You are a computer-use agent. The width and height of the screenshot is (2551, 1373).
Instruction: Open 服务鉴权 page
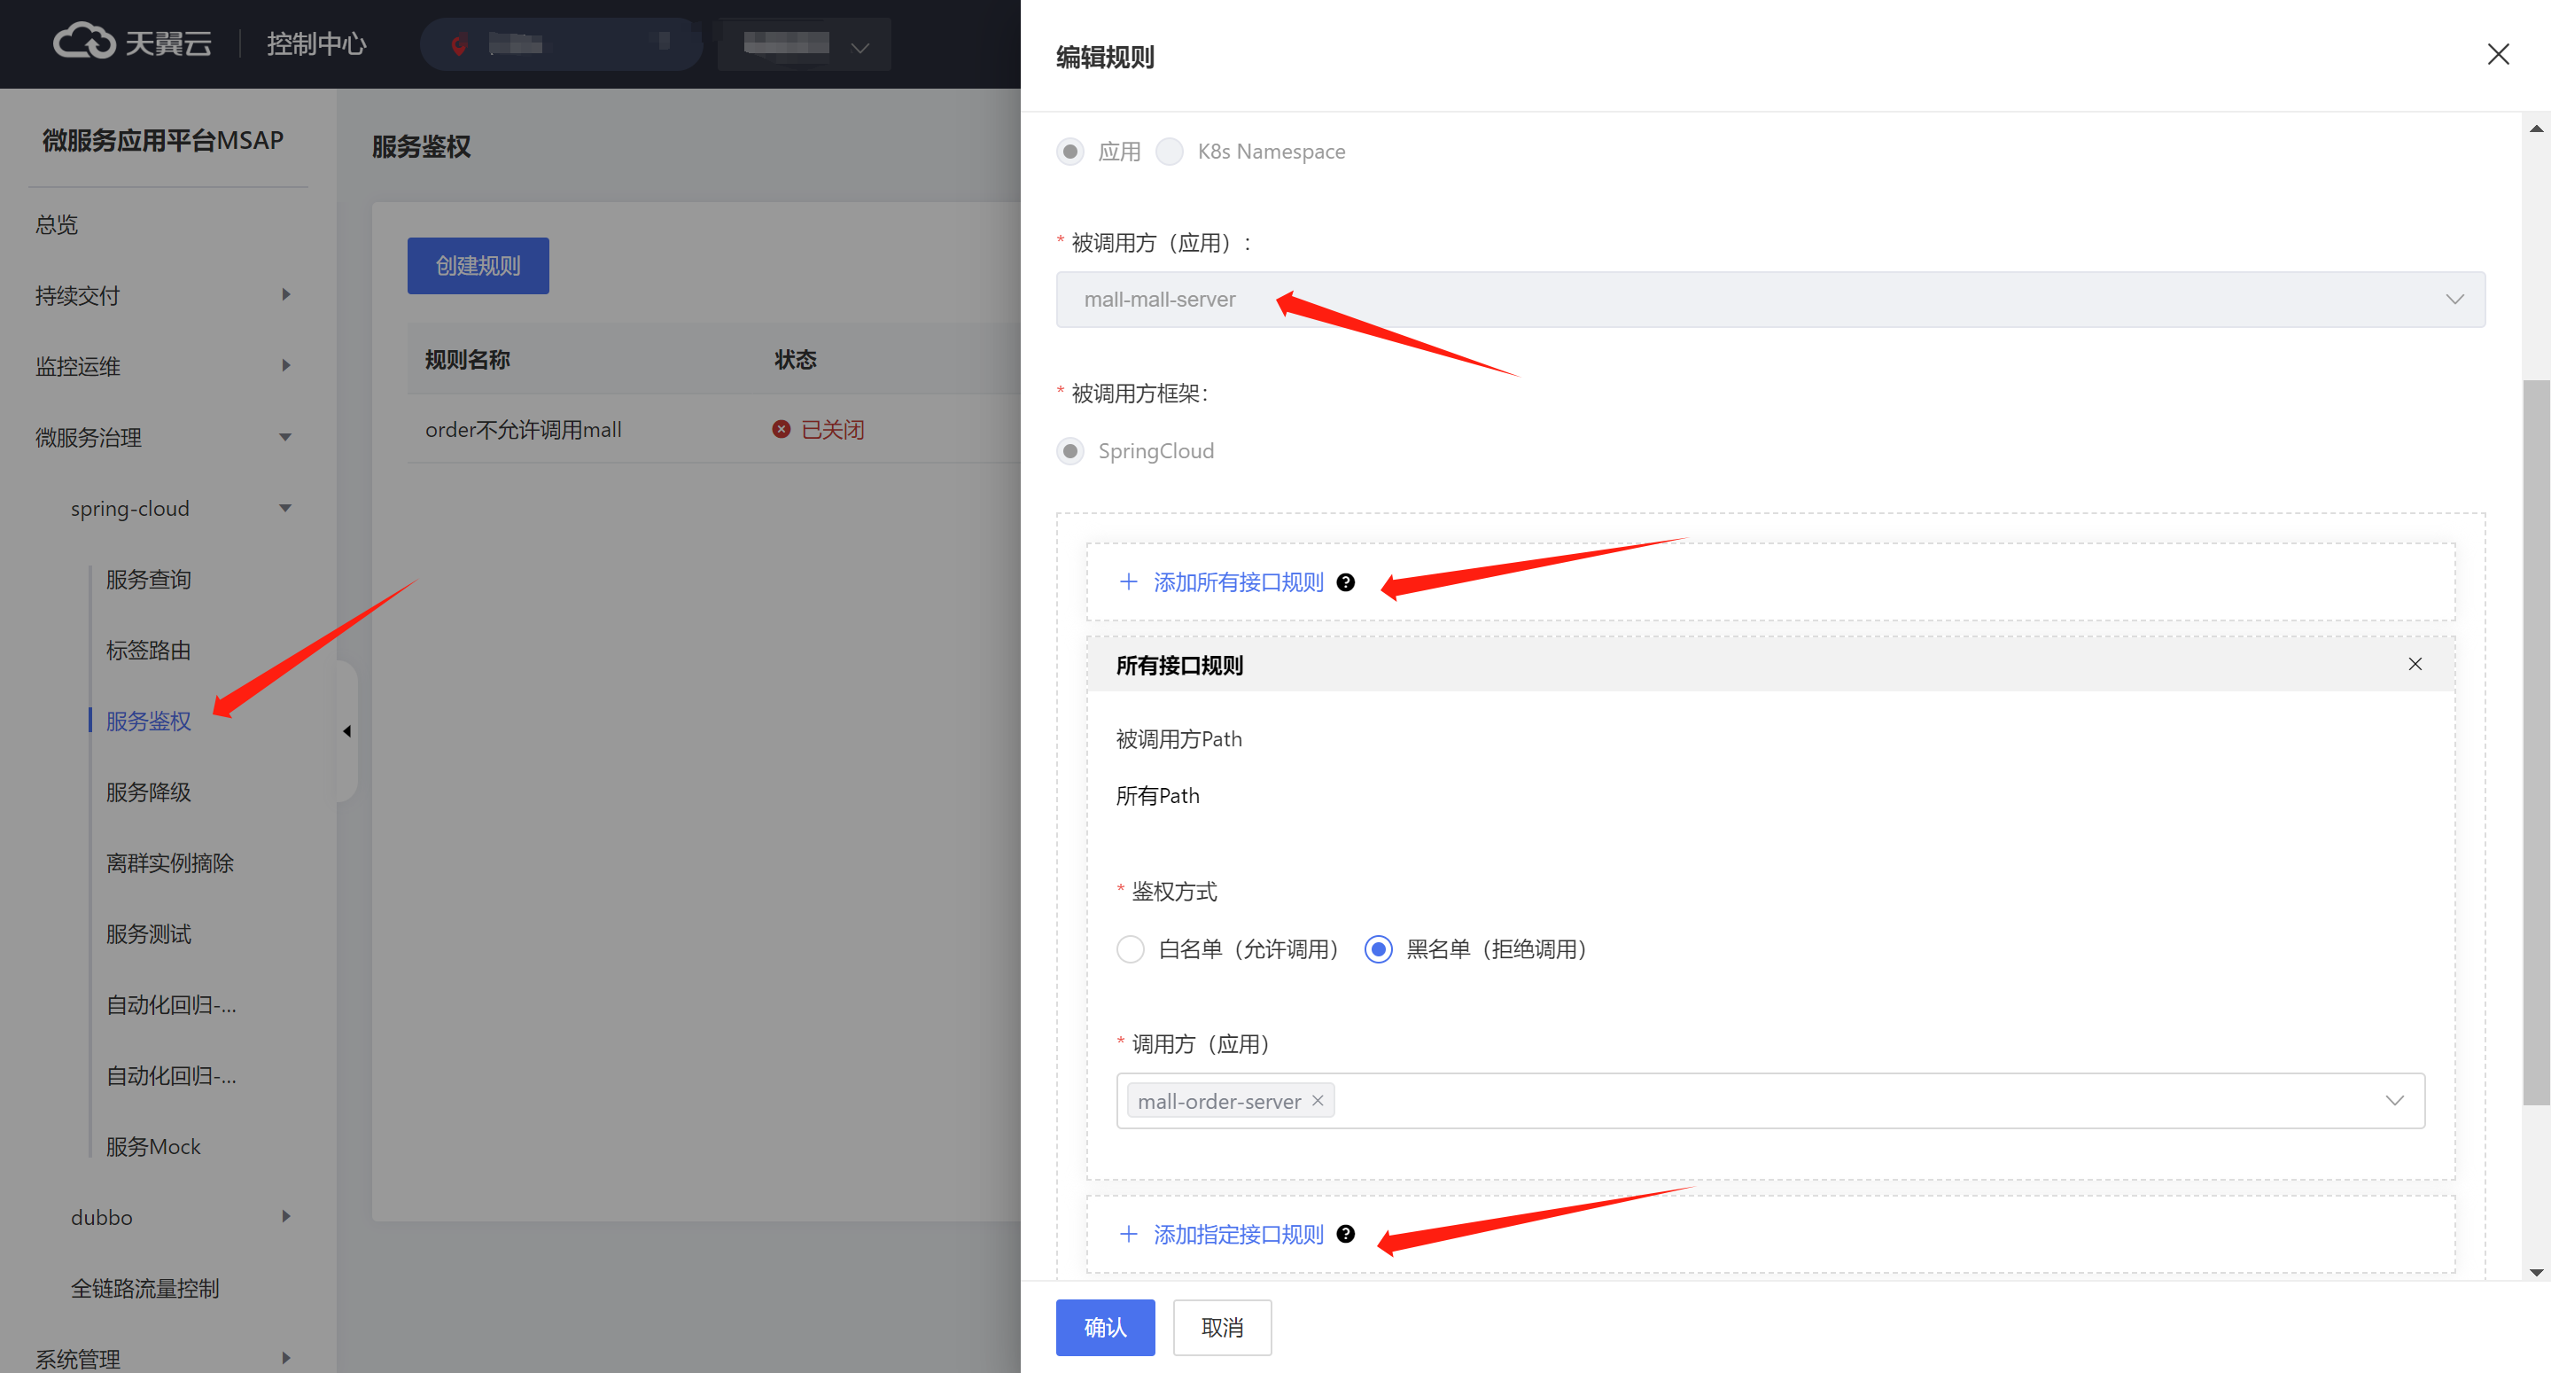tap(149, 722)
